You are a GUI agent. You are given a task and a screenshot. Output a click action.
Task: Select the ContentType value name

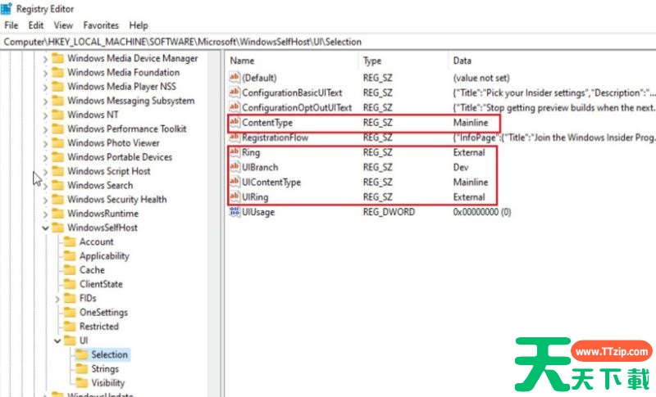(x=267, y=123)
